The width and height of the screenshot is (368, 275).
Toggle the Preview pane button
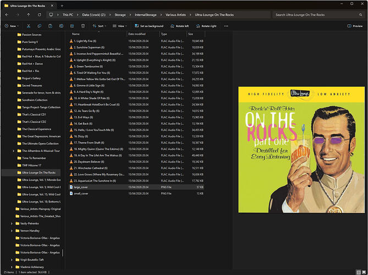tap(355, 26)
